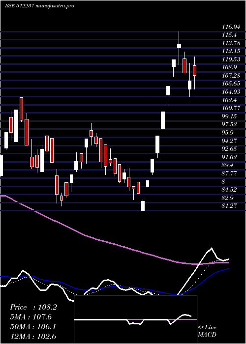Choose the 100.77 price level text

231,108
